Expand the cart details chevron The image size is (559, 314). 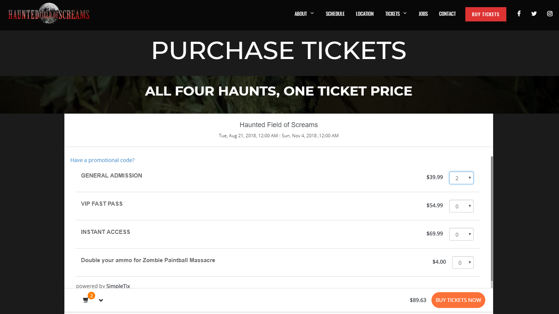coord(101,300)
